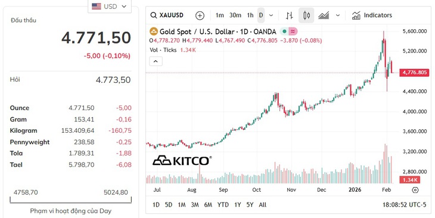Select the bars chart style icon
This screenshot has width=435, height=218.
[x=290, y=15]
